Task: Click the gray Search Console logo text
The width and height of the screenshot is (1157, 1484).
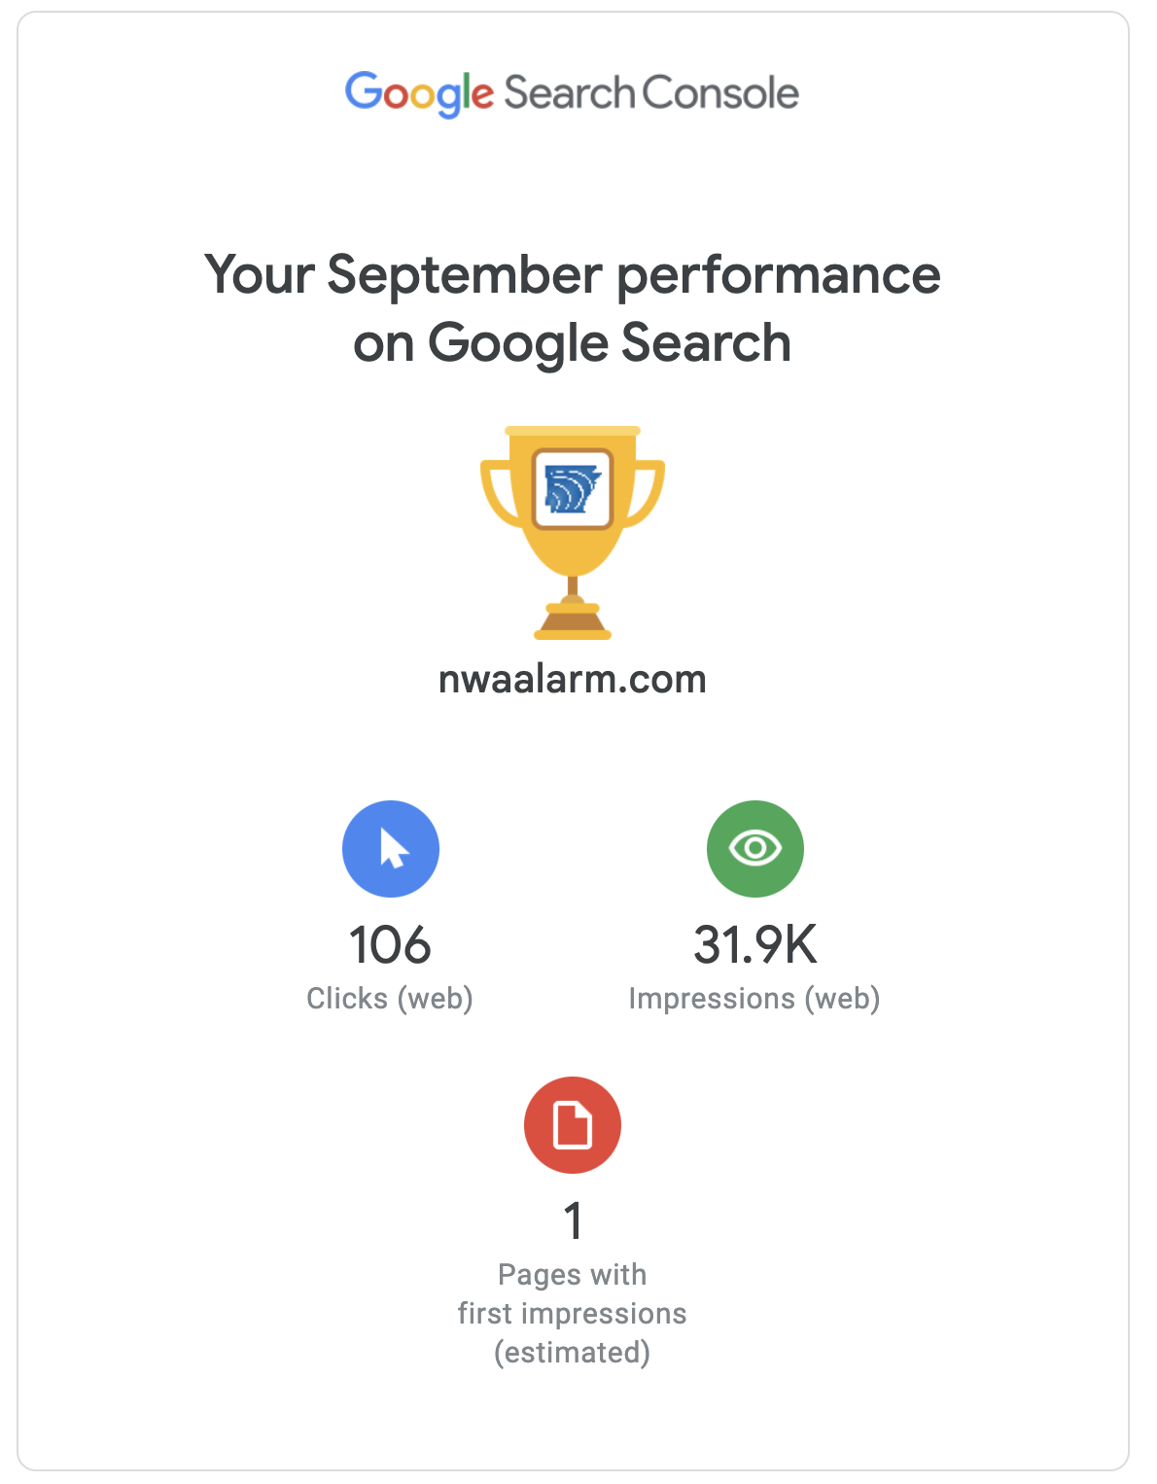Action: click(x=651, y=93)
